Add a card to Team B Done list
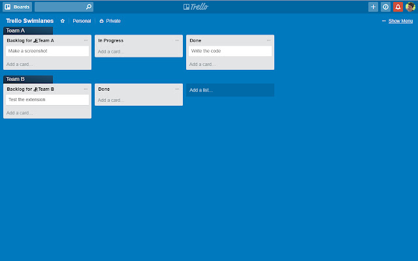This screenshot has width=418, height=261. 111,100
